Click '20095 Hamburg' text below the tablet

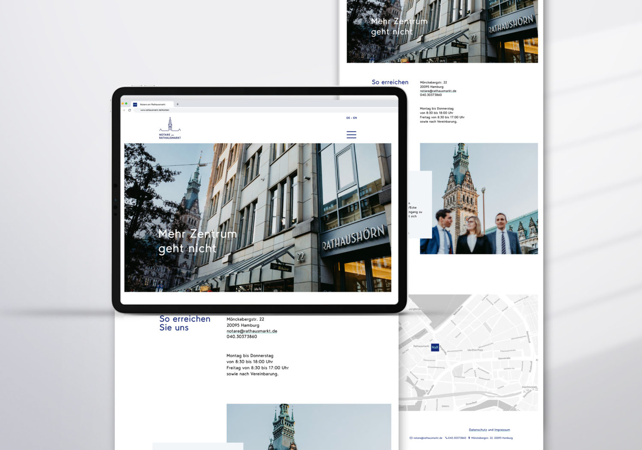243,325
